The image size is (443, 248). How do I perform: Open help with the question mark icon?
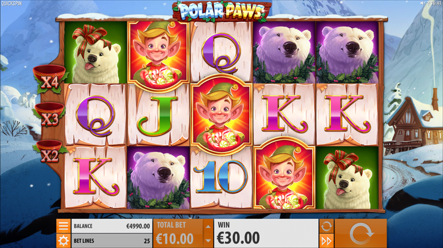[428, 3]
